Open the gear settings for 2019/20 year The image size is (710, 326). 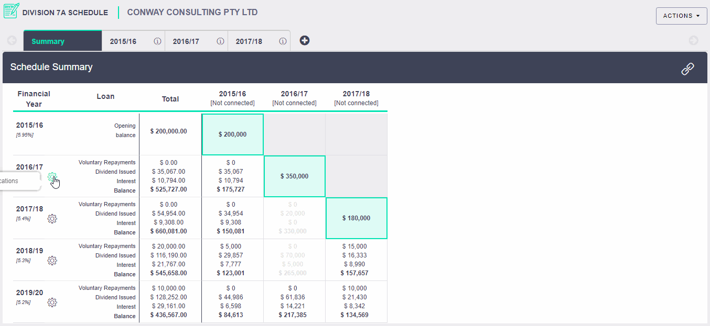[52, 302]
